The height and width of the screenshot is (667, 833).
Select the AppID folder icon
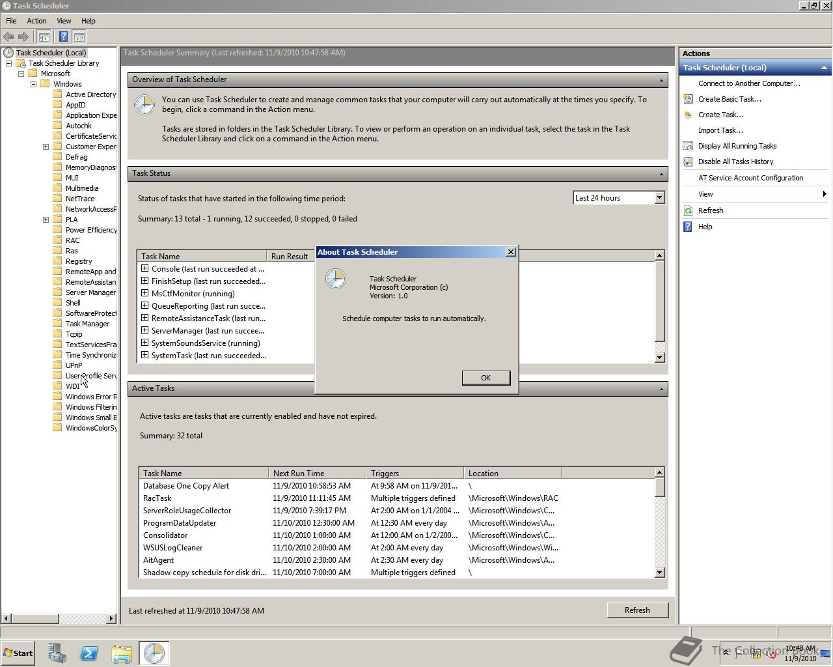[x=57, y=105]
